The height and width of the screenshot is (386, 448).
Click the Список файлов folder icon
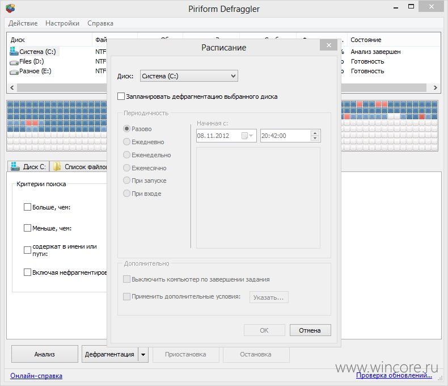coord(57,166)
